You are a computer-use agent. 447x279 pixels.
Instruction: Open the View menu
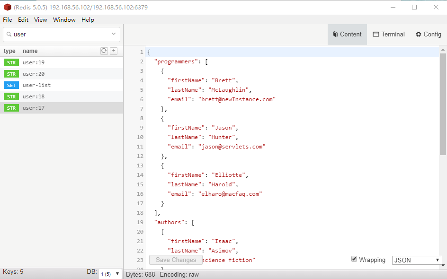click(x=40, y=20)
